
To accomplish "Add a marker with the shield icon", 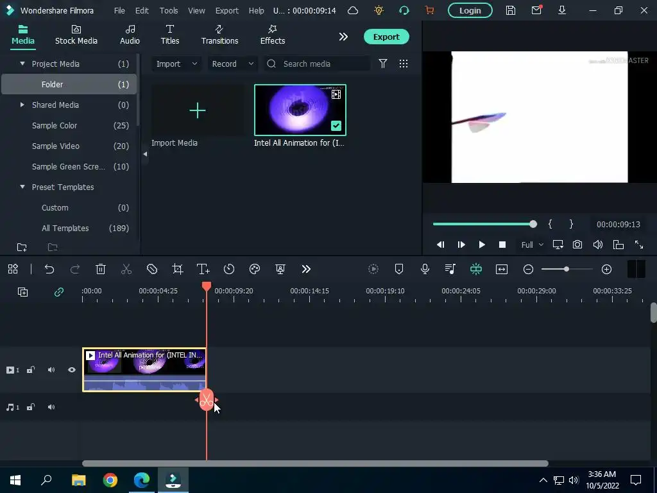I will (x=399, y=269).
